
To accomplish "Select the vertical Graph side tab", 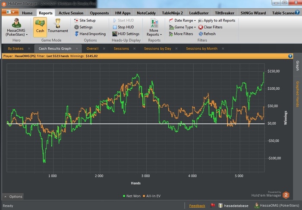I will 298,66.
